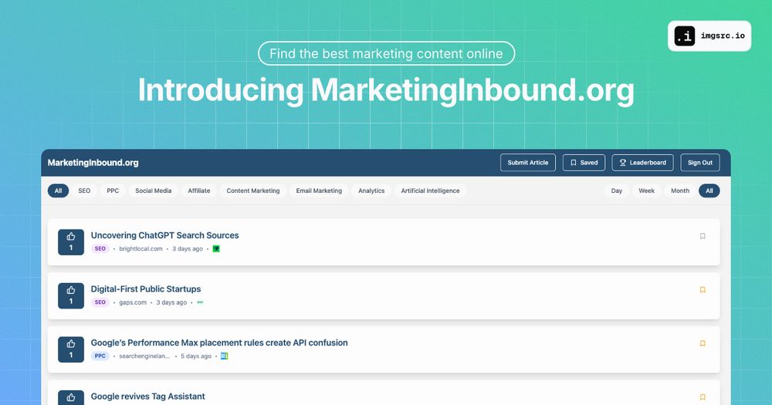Filter articles by Artificial Intelligence
This screenshot has width=772, height=405.
tap(430, 191)
